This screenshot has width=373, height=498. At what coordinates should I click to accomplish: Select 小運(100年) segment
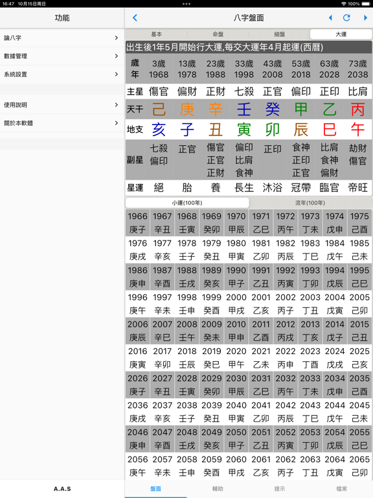[187, 202]
